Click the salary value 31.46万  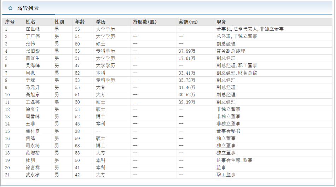[x=187, y=87]
